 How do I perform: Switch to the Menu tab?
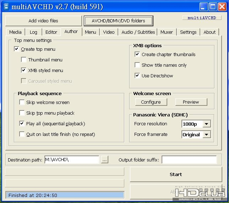click(x=91, y=32)
